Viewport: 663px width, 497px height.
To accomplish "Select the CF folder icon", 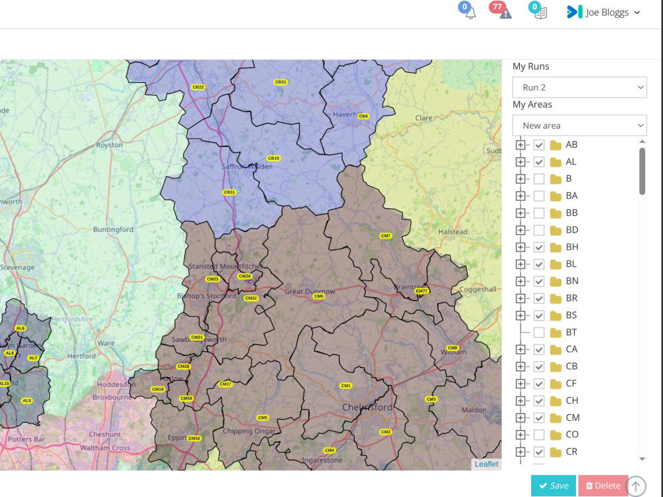I will (556, 384).
